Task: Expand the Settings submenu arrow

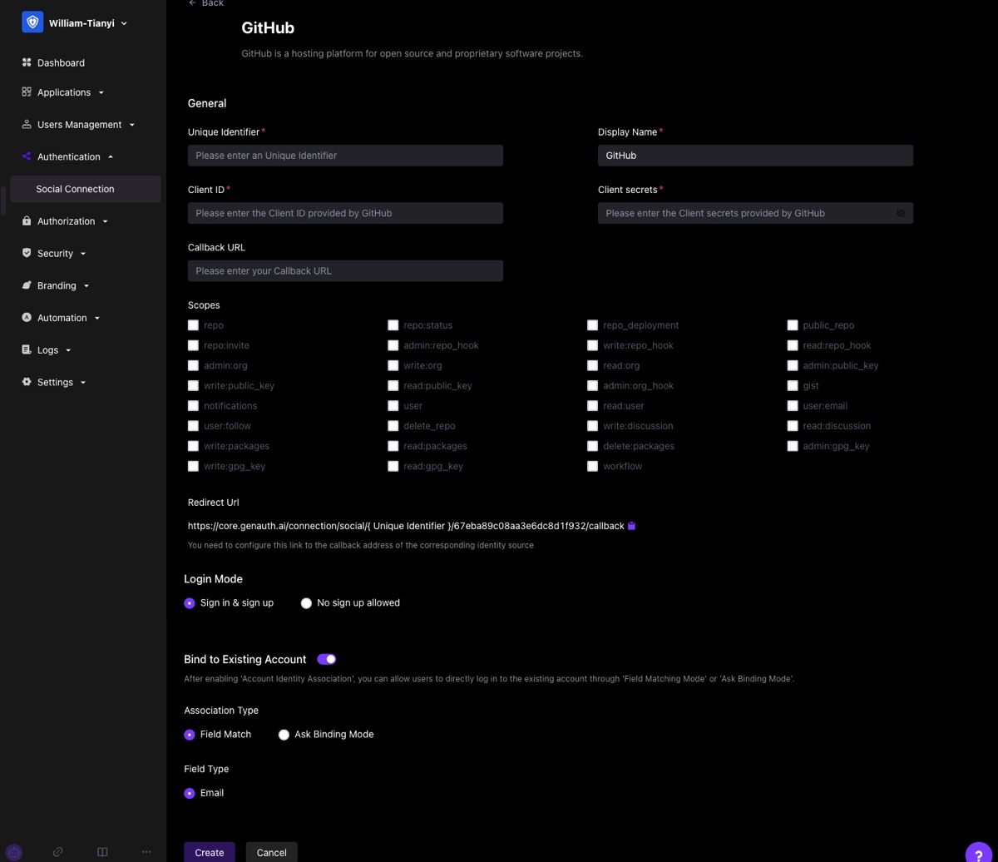Action: pyautogui.click(x=83, y=383)
